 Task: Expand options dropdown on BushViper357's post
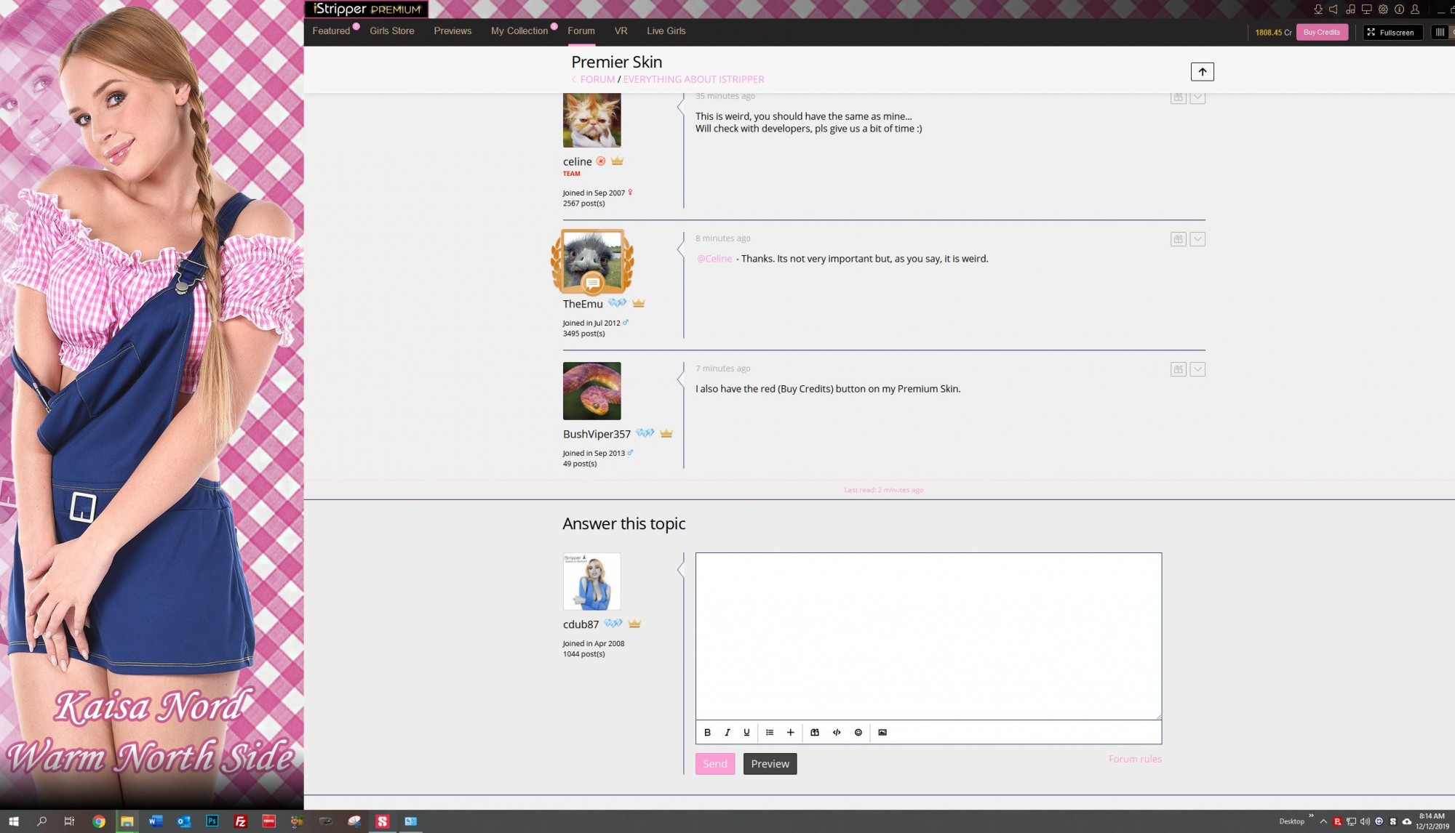tap(1197, 369)
